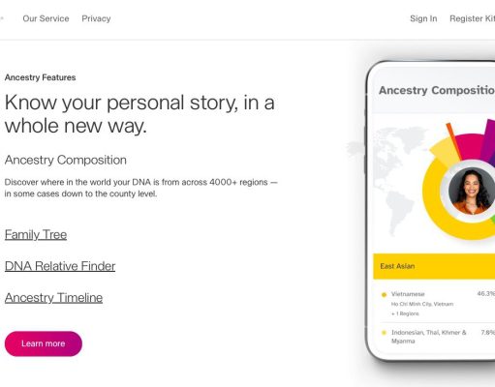
Task: Click the Sign In link
Action: pos(423,18)
